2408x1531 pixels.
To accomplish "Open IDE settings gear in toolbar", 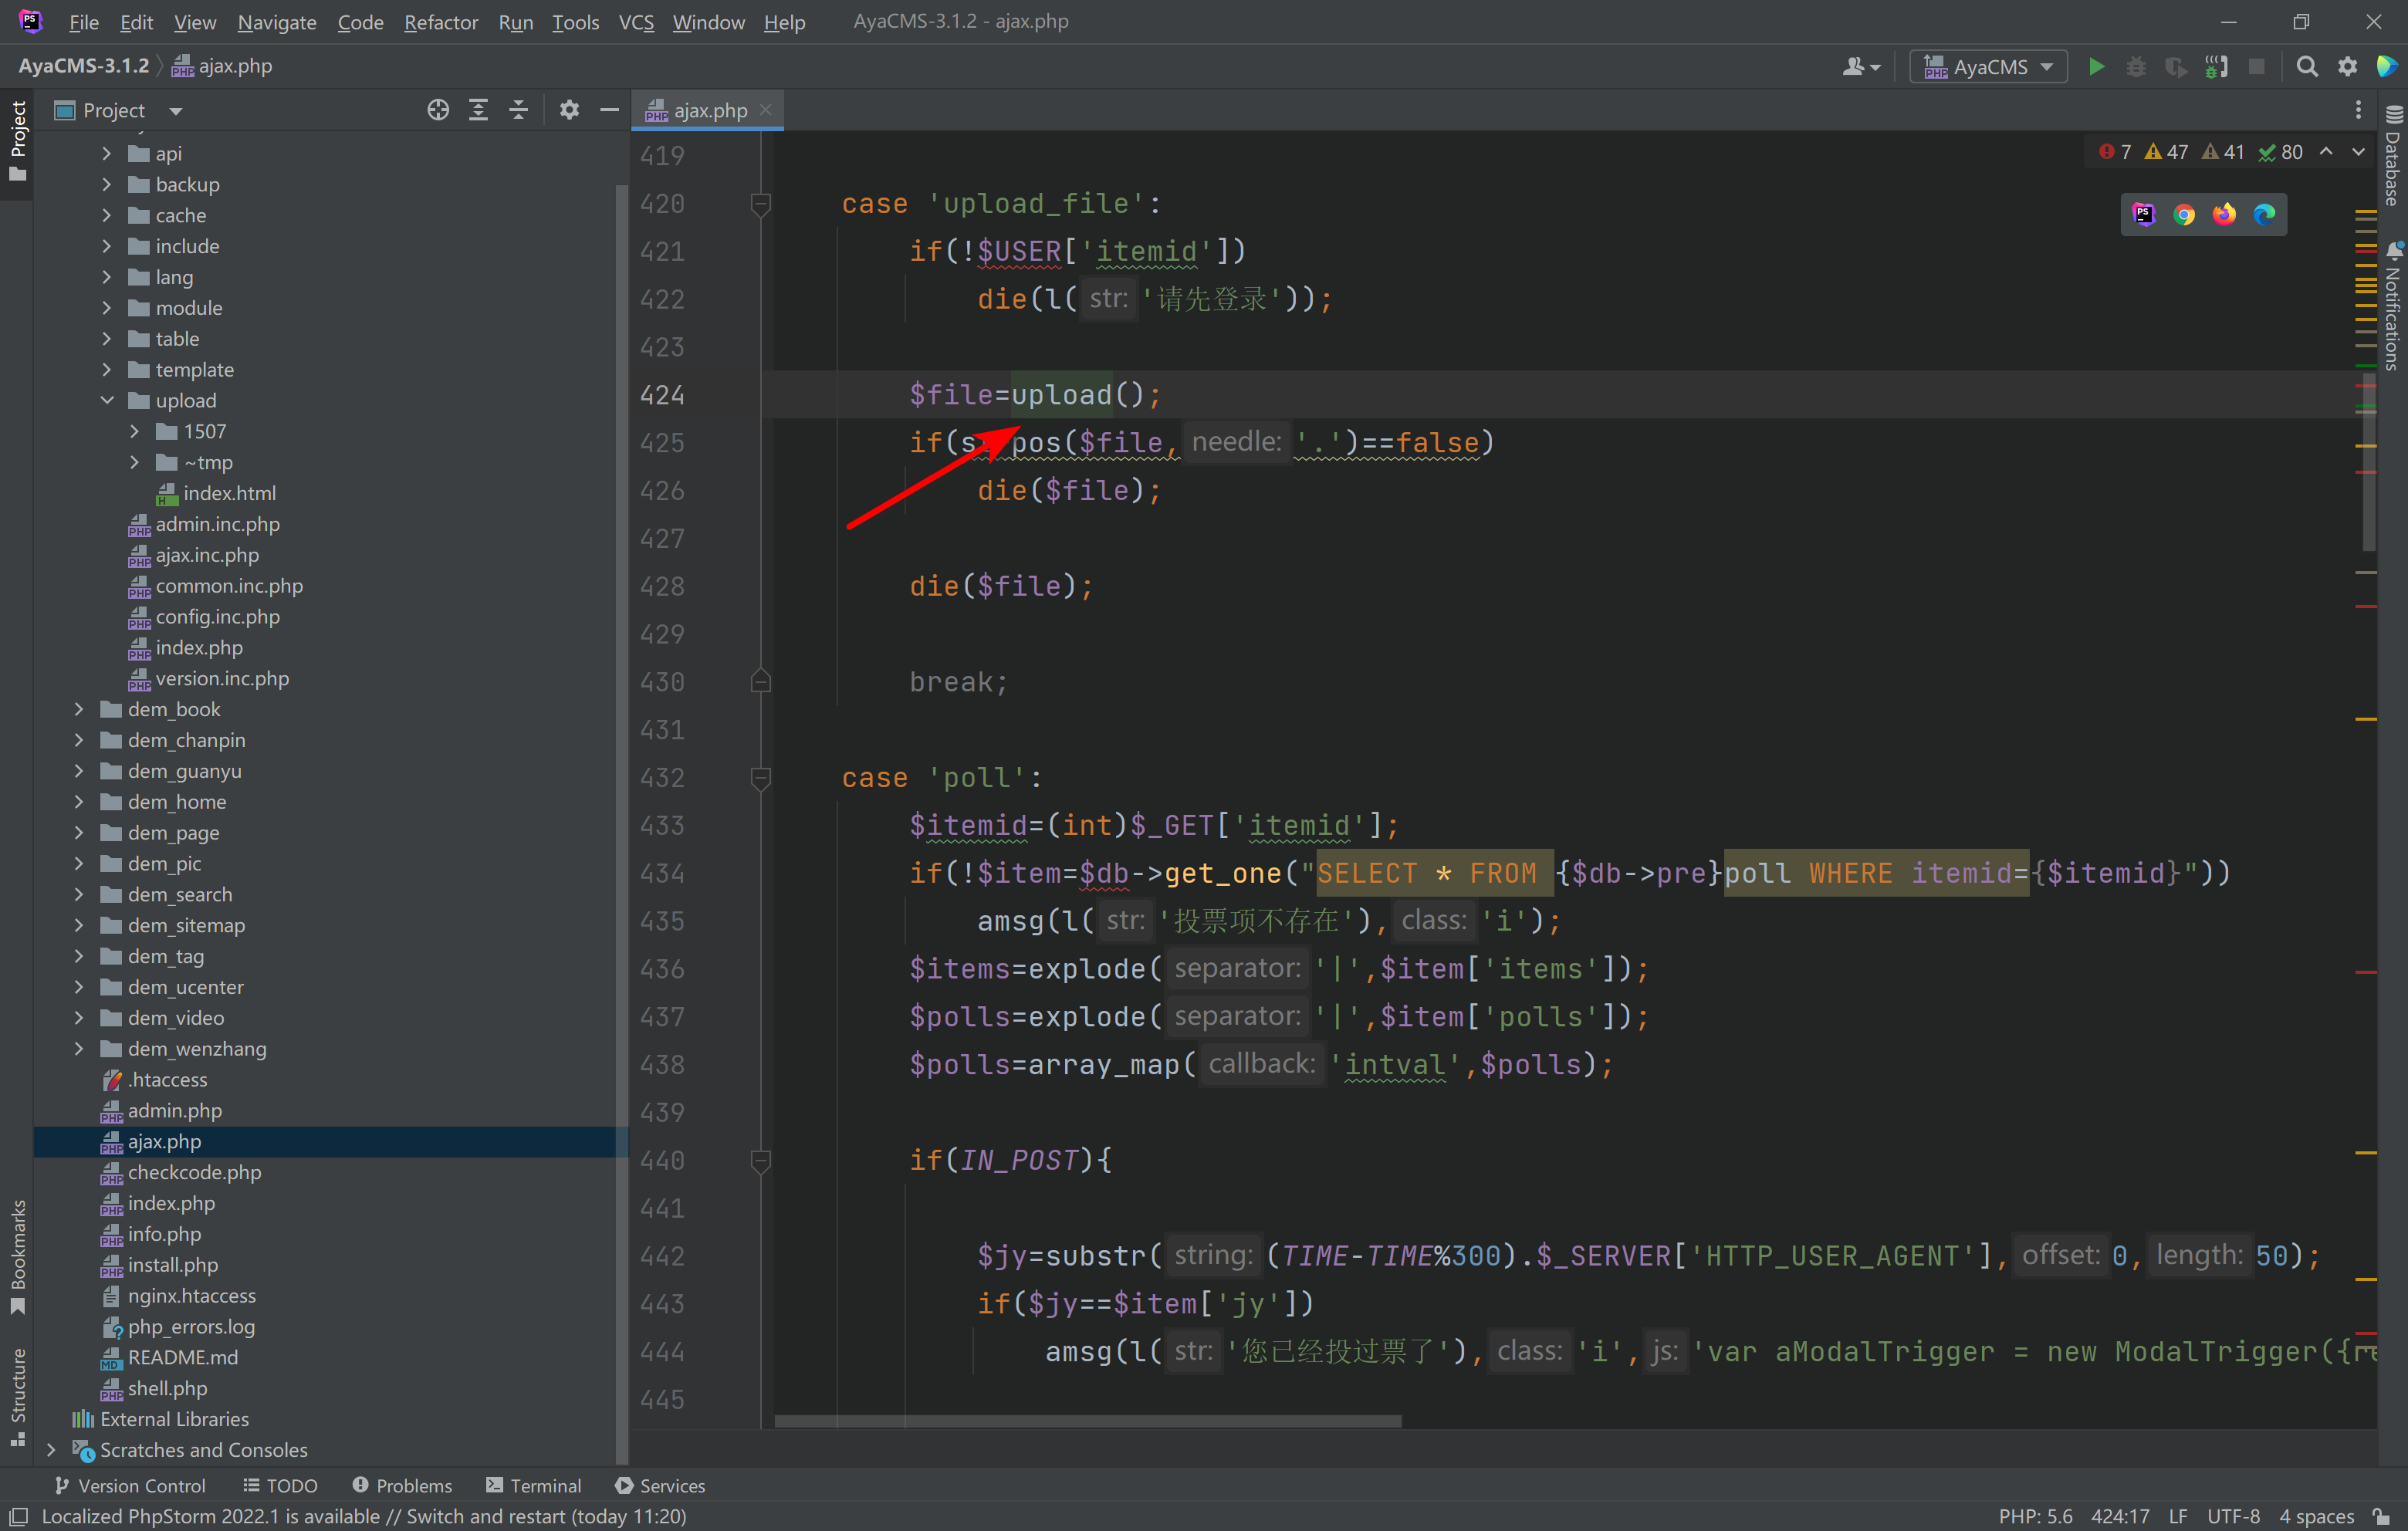I will (2347, 67).
